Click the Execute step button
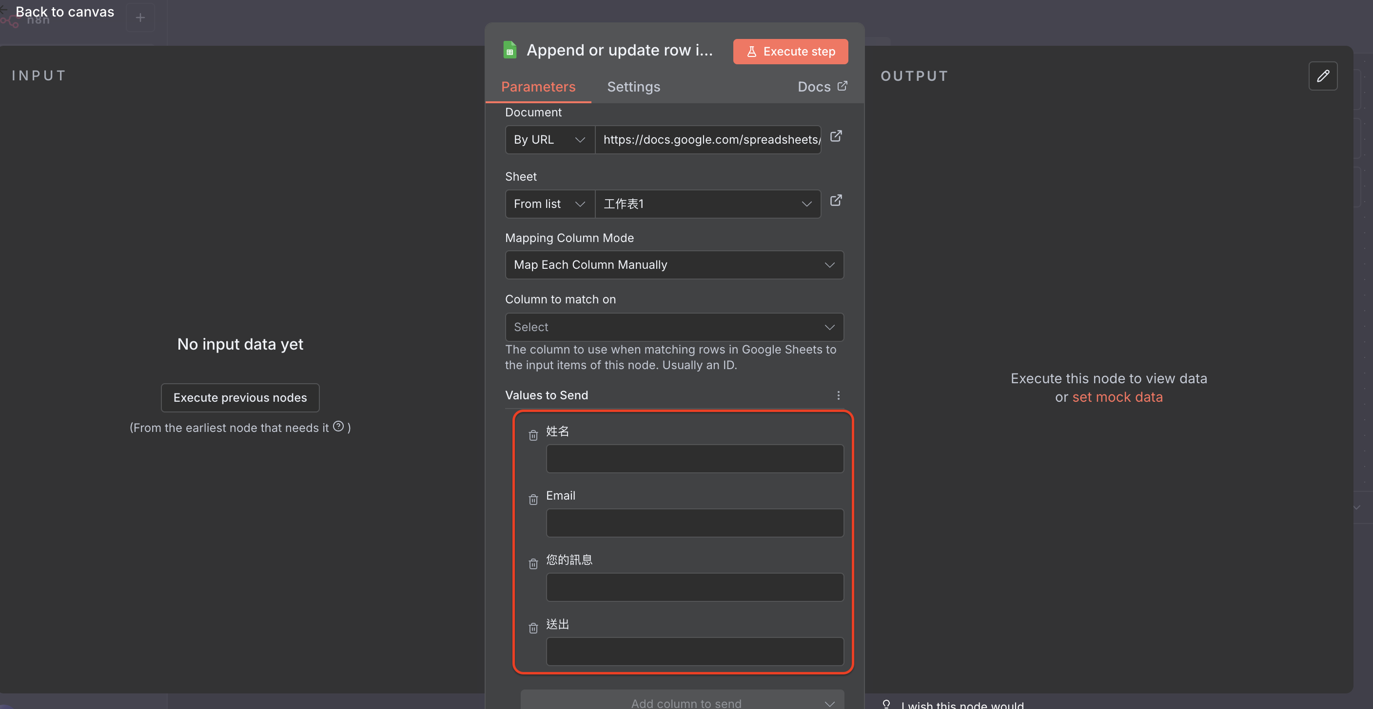The height and width of the screenshot is (709, 1373). point(790,52)
